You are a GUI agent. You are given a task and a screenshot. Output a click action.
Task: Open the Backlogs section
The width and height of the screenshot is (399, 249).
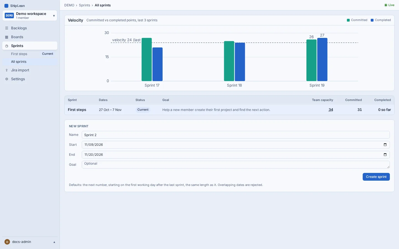coord(30,28)
